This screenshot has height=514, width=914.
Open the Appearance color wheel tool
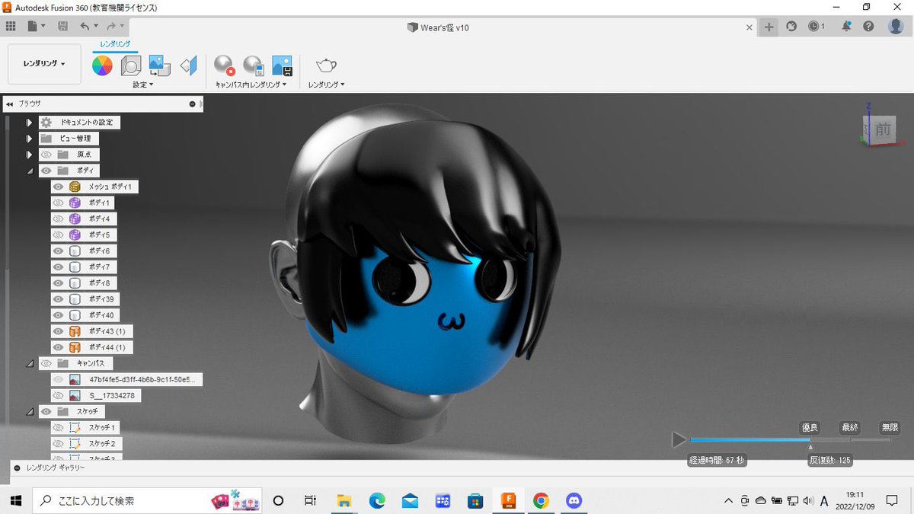102,65
